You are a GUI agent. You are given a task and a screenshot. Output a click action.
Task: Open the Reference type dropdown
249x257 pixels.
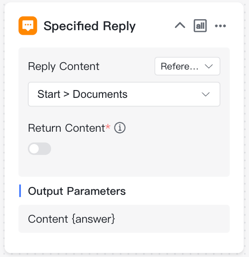pos(187,66)
